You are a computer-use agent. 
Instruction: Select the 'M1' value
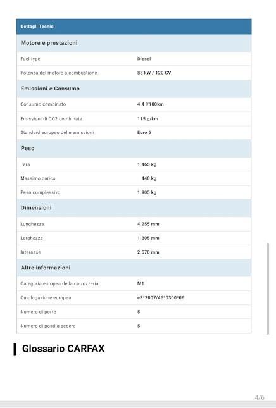141,283
